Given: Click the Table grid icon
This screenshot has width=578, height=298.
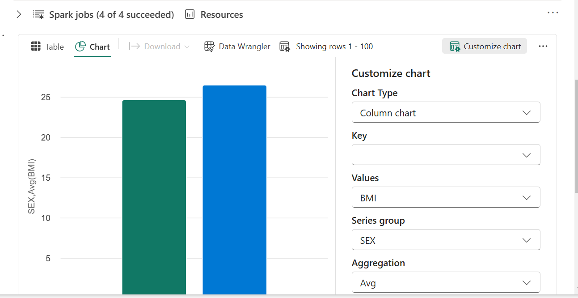Looking at the screenshot, I should tap(36, 47).
